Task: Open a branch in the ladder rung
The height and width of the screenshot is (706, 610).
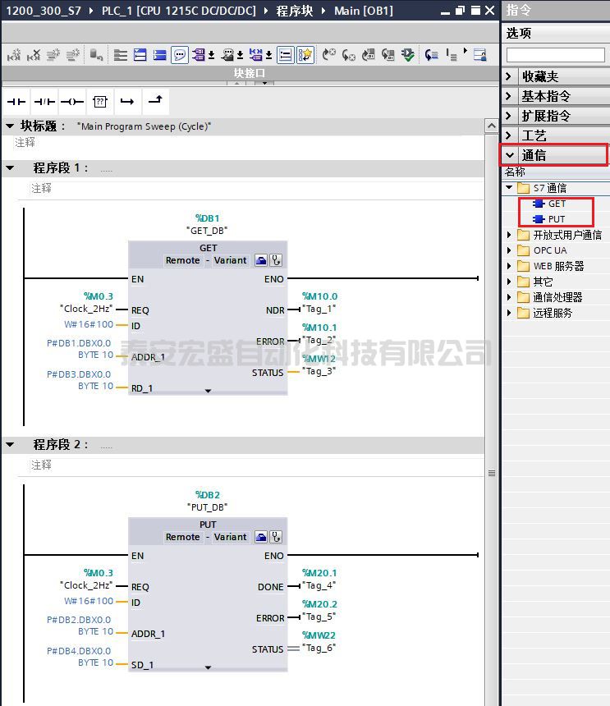Action: (127, 102)
